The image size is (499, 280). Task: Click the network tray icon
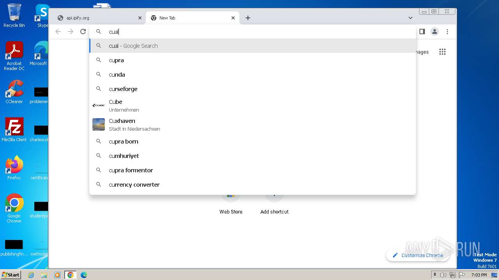click(x=453, y=275)
